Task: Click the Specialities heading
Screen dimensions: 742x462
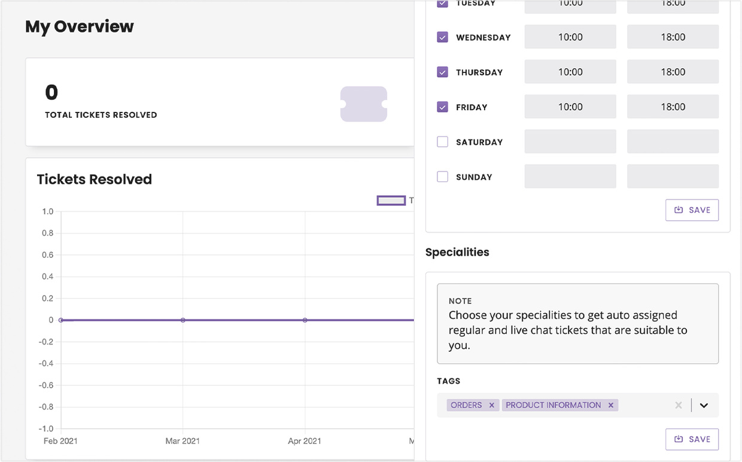Action: click(x=457, y=252)
